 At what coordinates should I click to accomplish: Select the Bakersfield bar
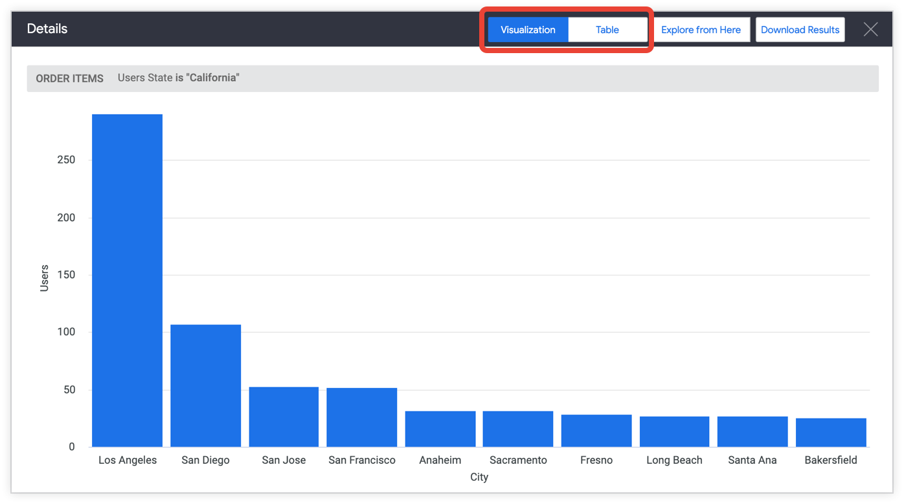(x=831, y=432)
